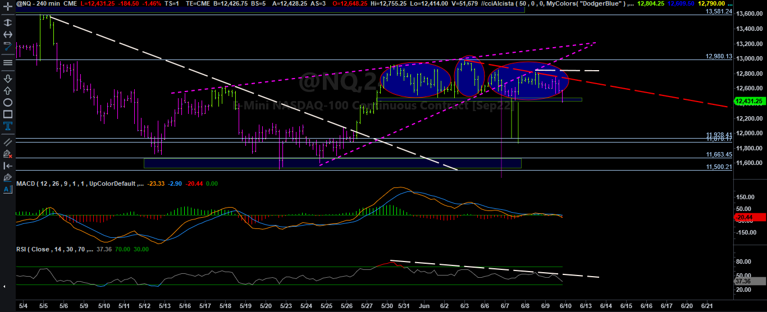Click the 6/21 date on time axis
The width and height of the screenshot is (767, 312).
[707, 306]
